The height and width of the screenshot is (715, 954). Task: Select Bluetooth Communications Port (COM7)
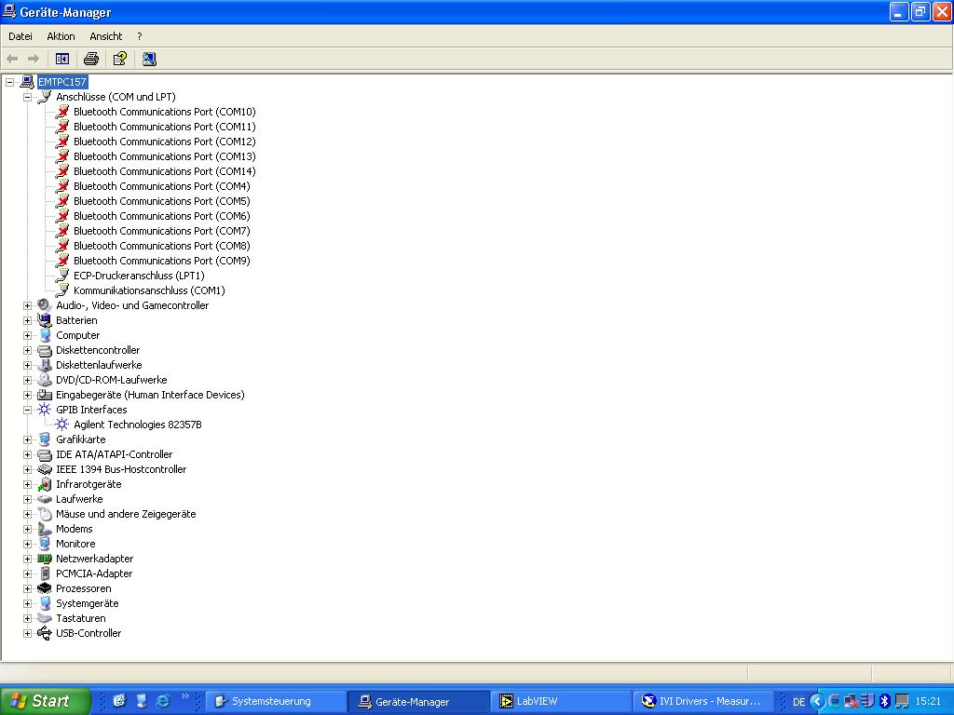162,231
